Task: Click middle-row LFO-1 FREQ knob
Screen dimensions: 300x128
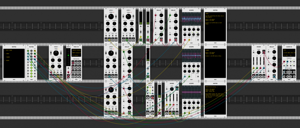Action: 111,53
